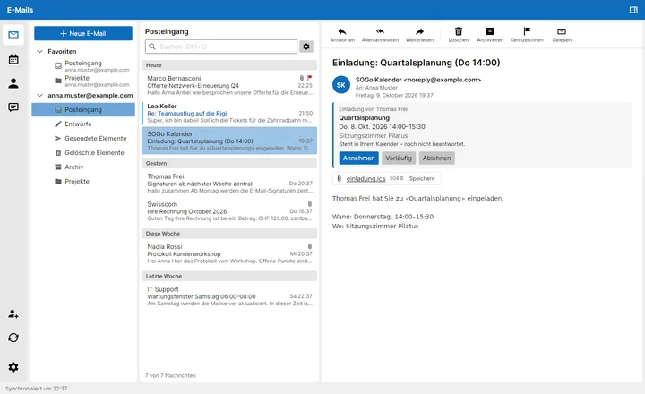Click attachment clip on Nadia Rossi mail
This screenshot has width=645, height=394.
point(310,246)
